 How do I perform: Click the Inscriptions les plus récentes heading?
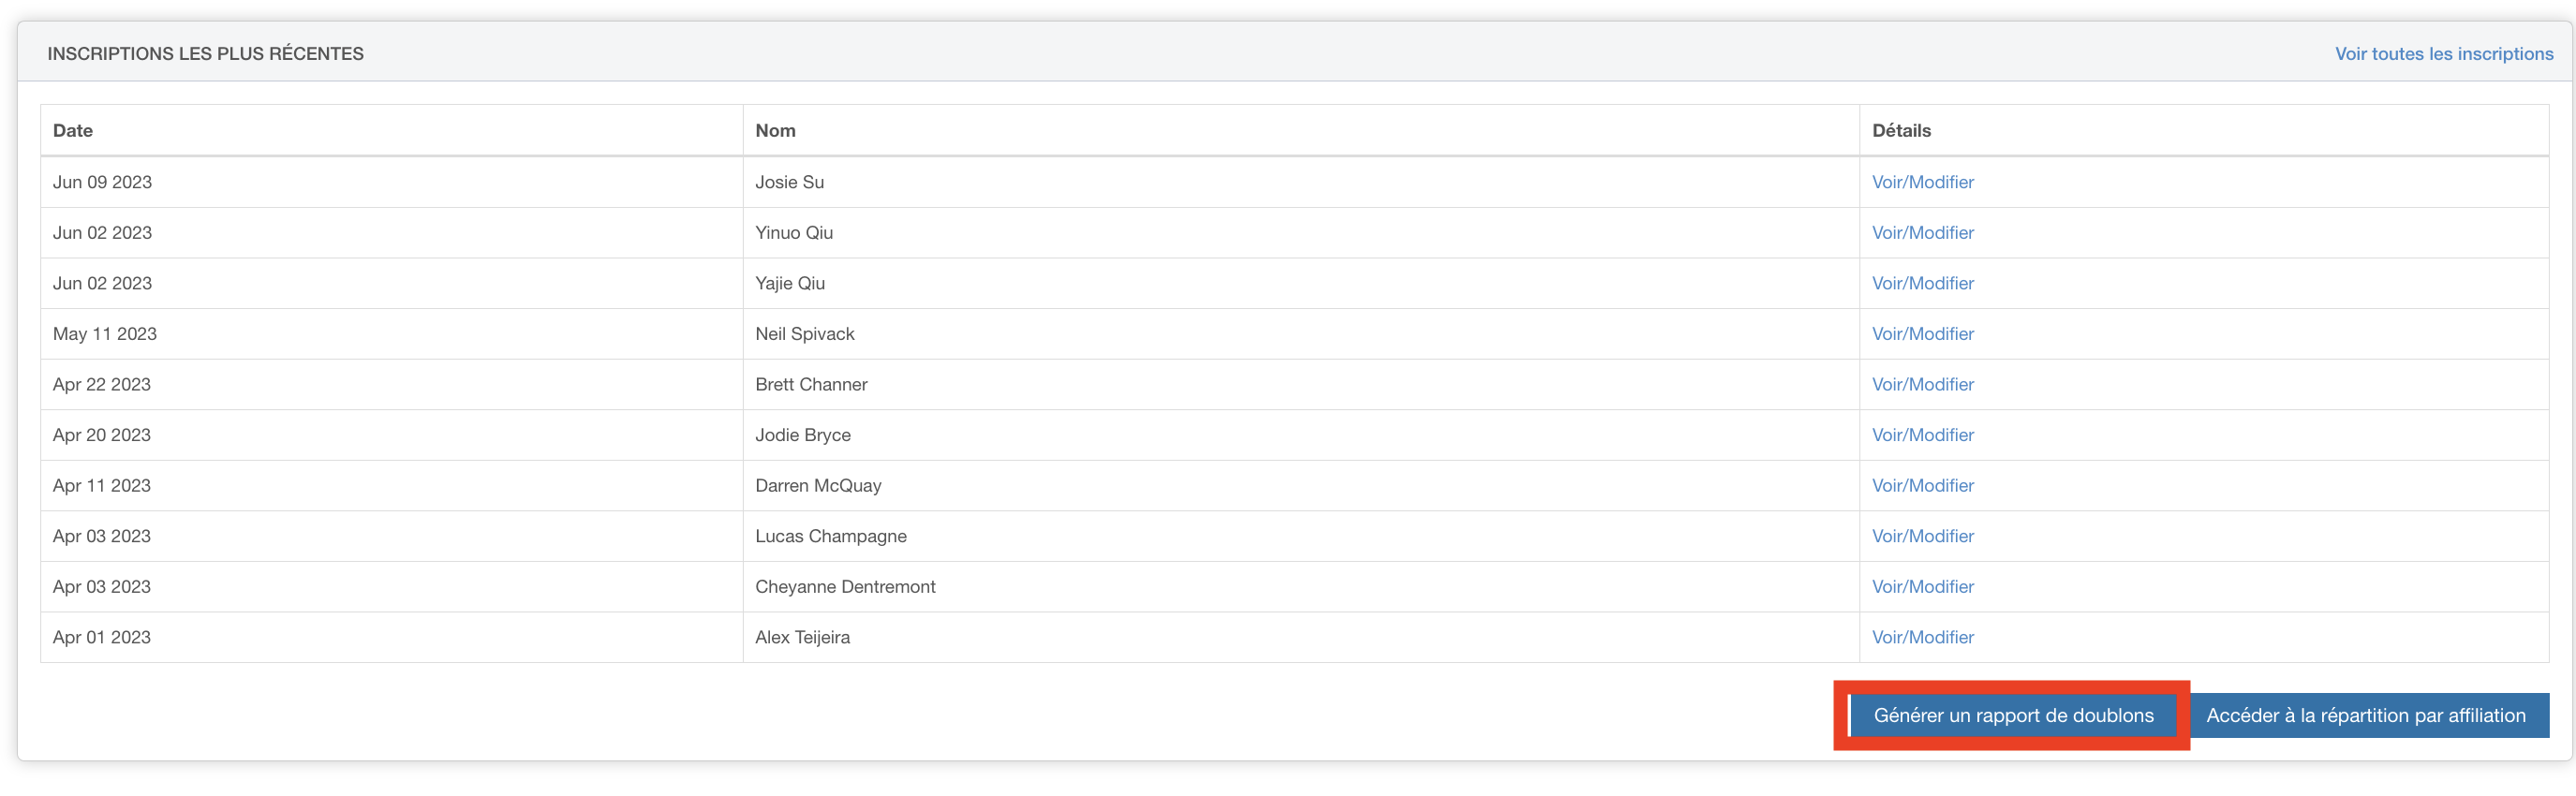click(x=205, y=54)
